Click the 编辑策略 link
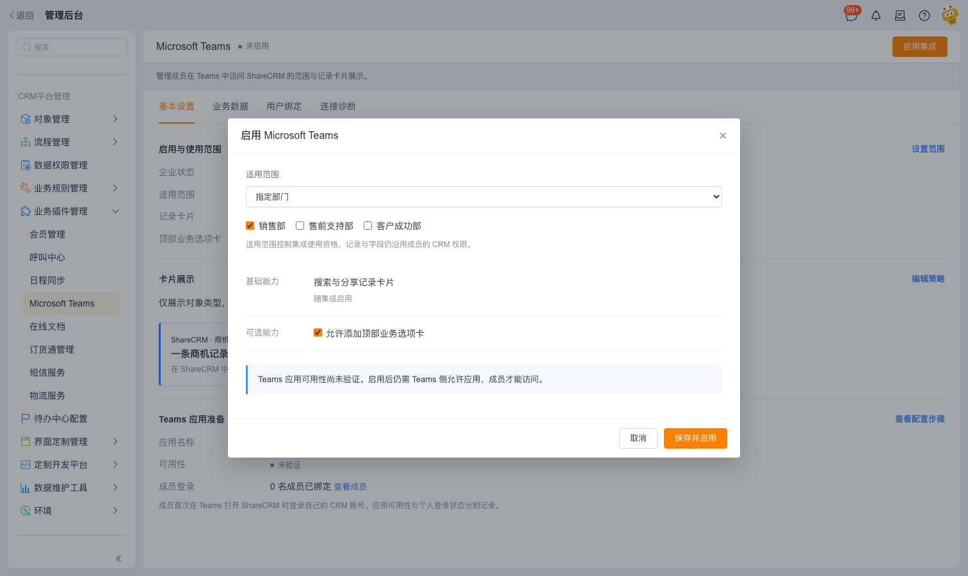Screen dimensions: 968x576 pos(928,279)
